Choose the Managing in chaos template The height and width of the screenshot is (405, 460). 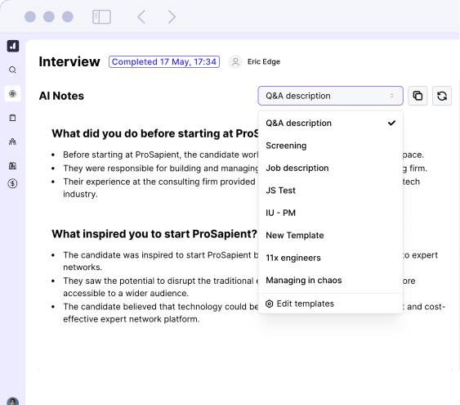pyautogui.click(x=330, y=281)
